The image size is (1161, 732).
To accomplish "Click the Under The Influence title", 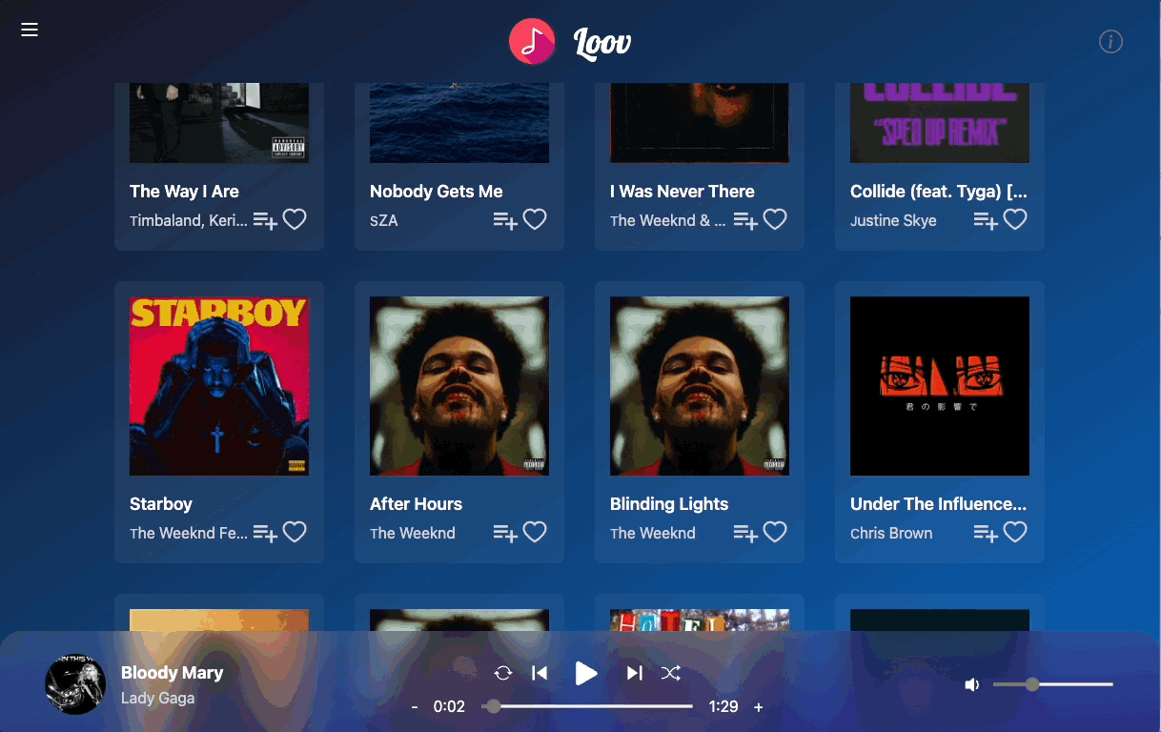I will click(x=939, y=504).
